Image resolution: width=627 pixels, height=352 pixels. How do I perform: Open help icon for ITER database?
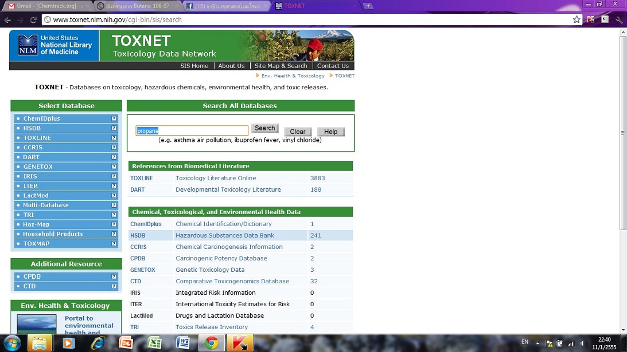(114, 185)
